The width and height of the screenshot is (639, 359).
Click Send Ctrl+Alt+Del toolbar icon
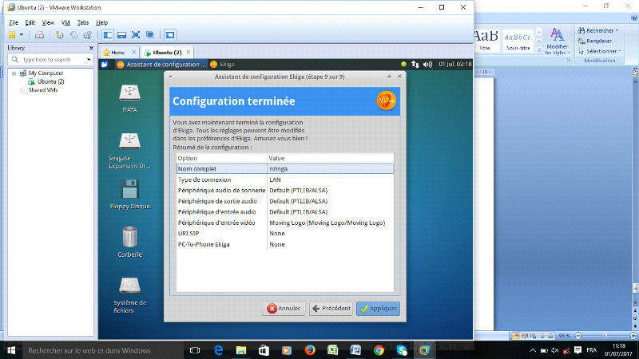39,35
